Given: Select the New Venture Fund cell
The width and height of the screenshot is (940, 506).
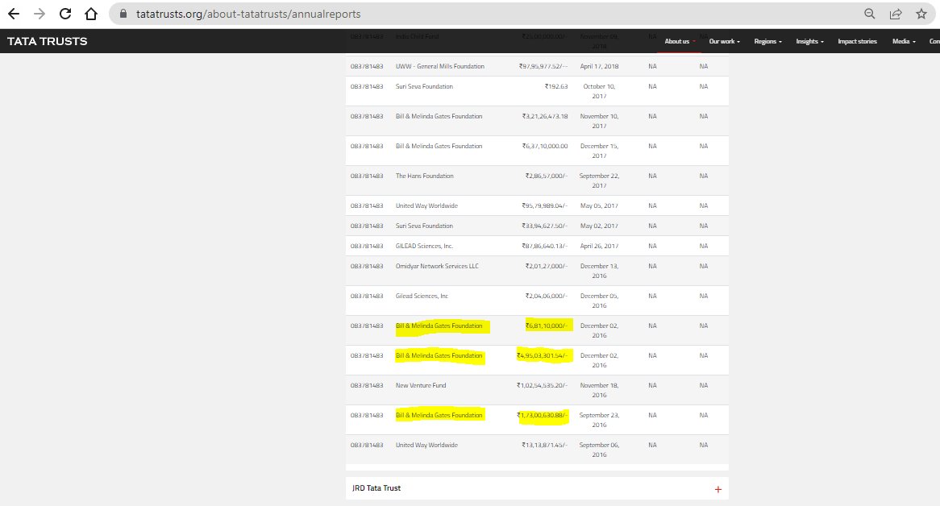Looking at the screenshot, I should tap(421, 386).
